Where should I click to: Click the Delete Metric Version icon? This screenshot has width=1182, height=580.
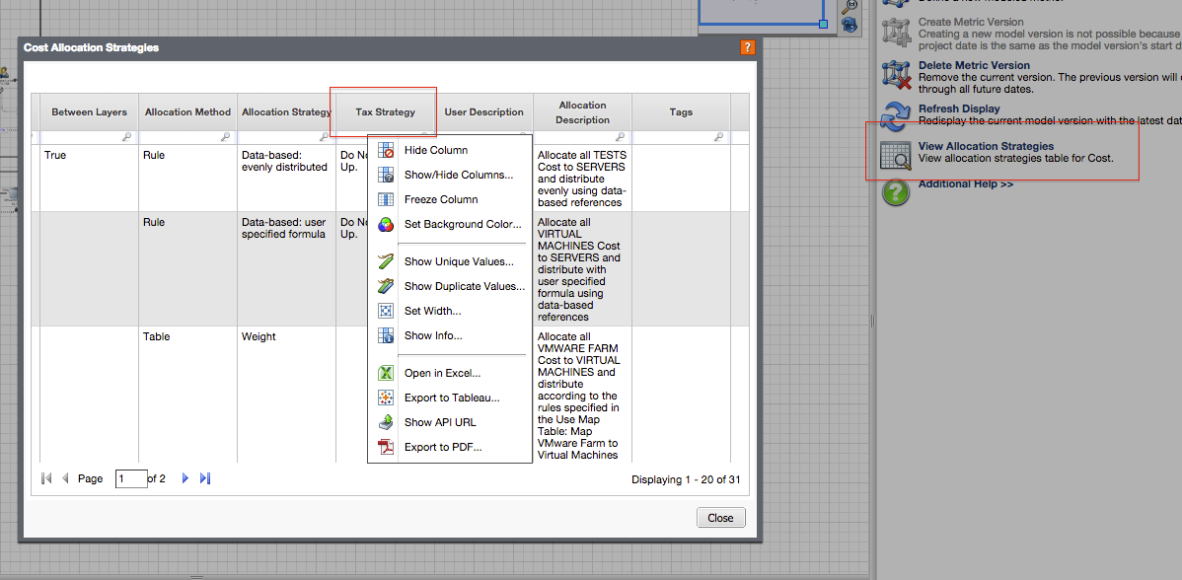point(896,77)
